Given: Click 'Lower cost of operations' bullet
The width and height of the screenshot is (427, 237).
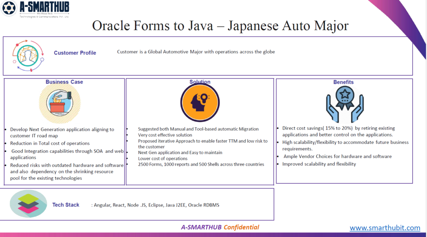Looking at the screenshot, I should pyautogui.click(x=163, y=159).
